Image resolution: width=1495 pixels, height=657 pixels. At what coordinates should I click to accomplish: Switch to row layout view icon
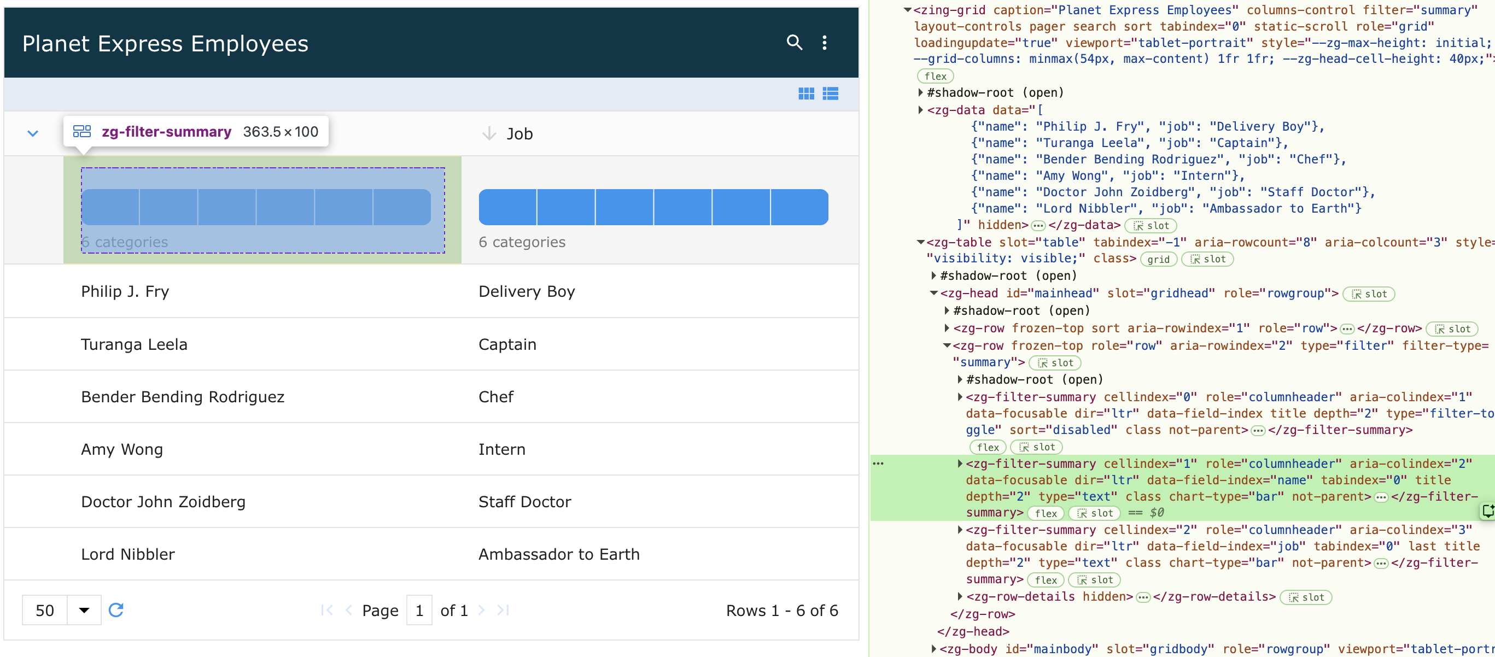click(831, 94)
